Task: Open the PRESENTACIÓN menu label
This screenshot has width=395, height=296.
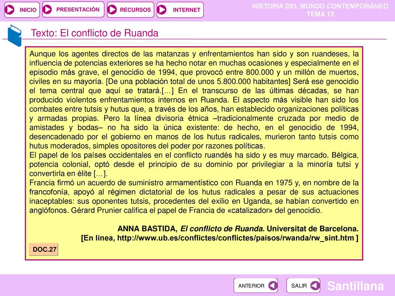Action: tap(78, 9)
